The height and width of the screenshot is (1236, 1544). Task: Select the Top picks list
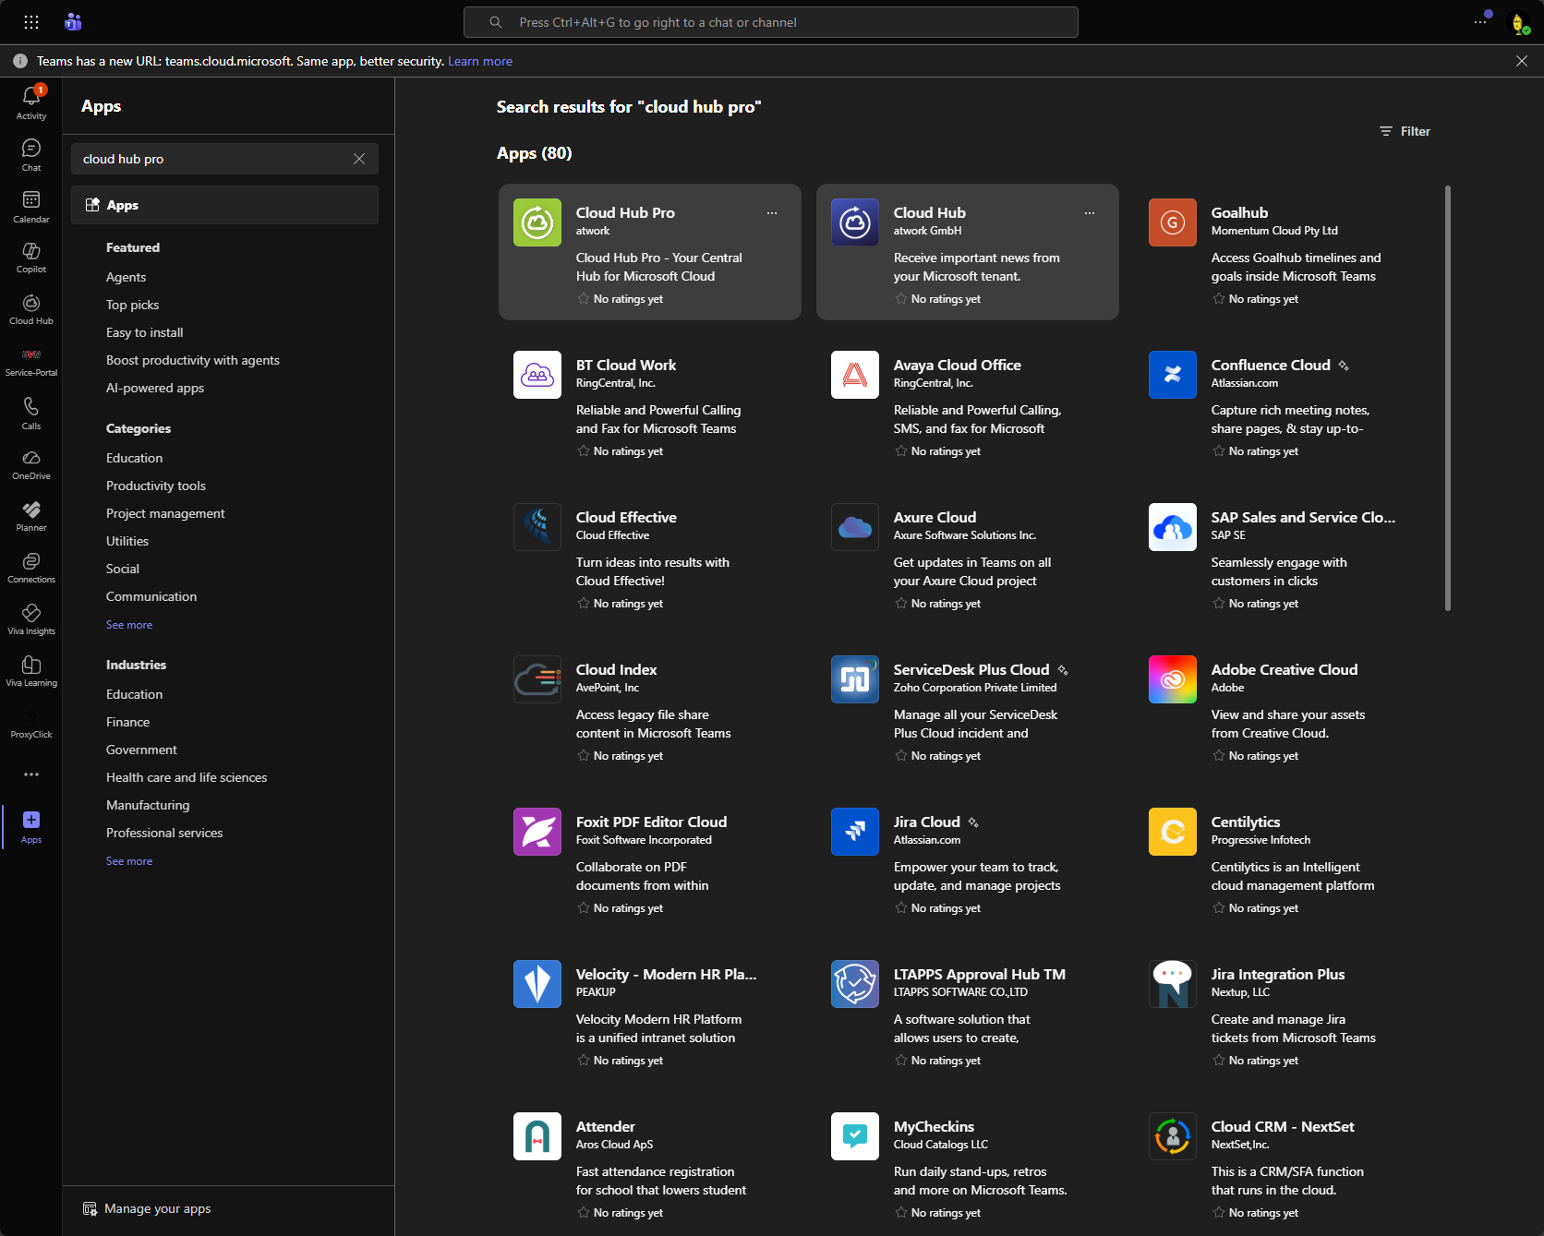133,305
